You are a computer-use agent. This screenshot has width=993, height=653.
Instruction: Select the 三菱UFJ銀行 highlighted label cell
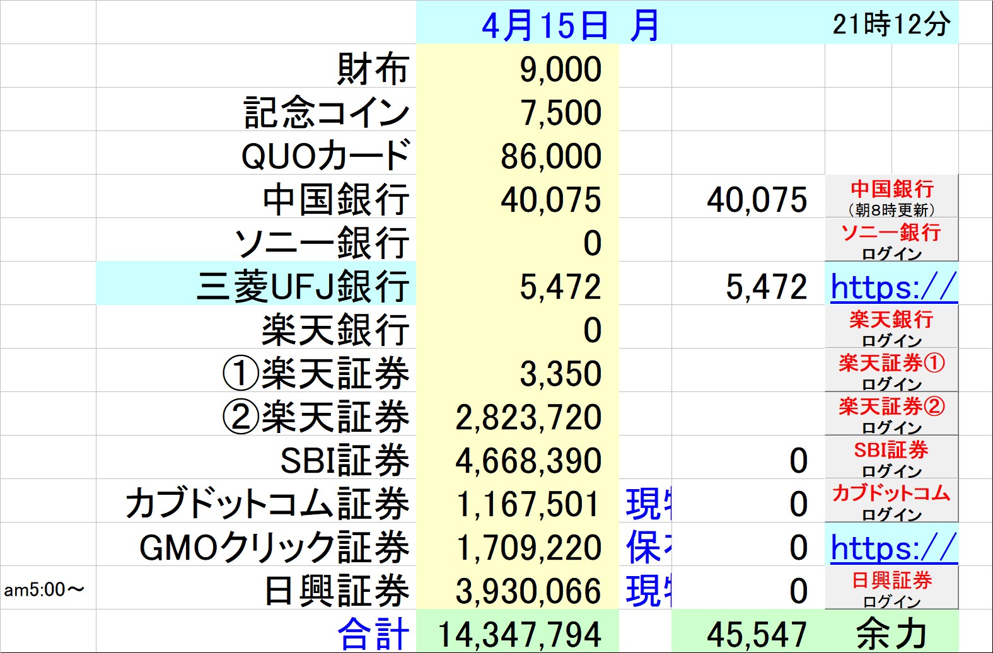[256, 284]
